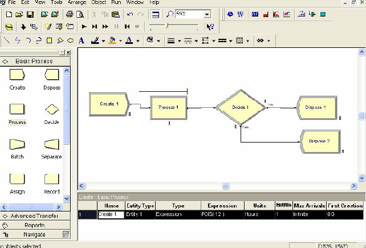Open Fill Color dropdown arrow
366x248 pixels.
120,41
